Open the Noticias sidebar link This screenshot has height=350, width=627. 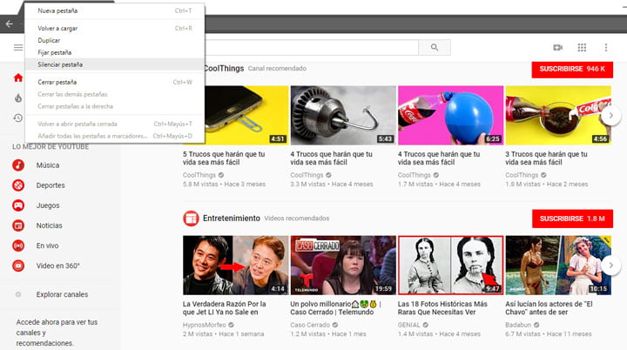point(49,225)
